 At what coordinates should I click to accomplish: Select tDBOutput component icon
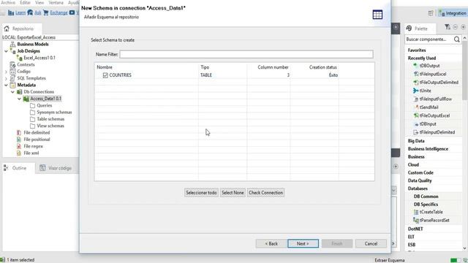coord(415,66)
